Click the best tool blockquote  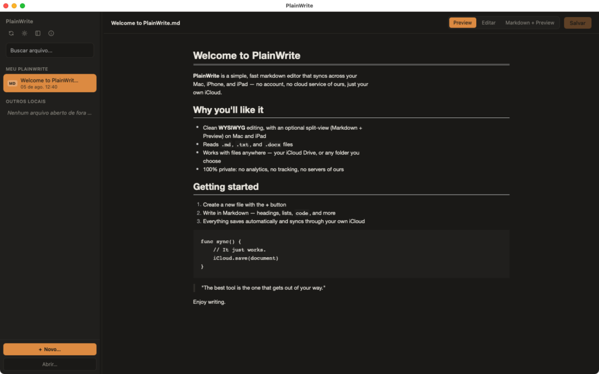pos(263,288)
